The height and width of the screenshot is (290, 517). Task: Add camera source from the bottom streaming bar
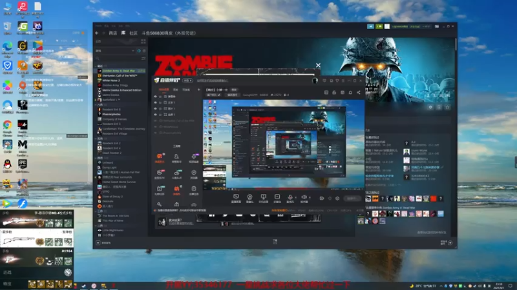click(x=249, y=198)
